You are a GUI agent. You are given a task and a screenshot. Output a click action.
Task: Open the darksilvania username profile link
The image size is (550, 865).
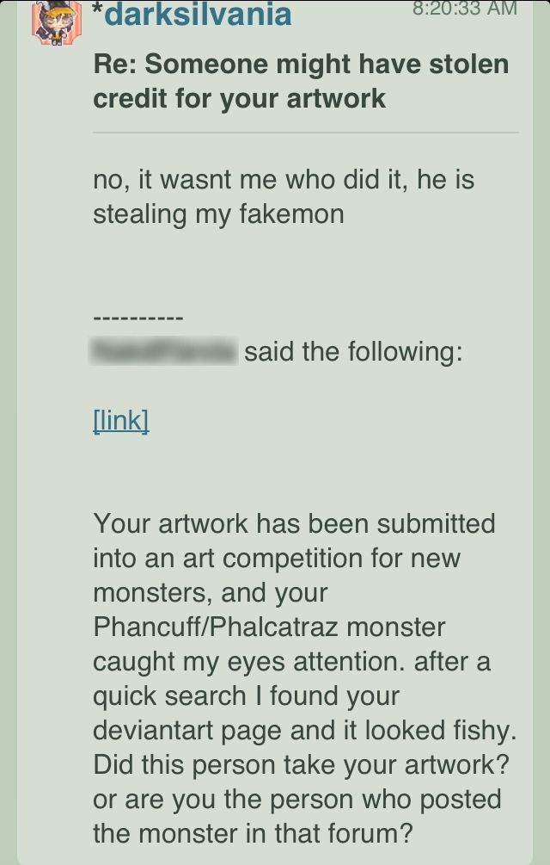tap(198, 15)
